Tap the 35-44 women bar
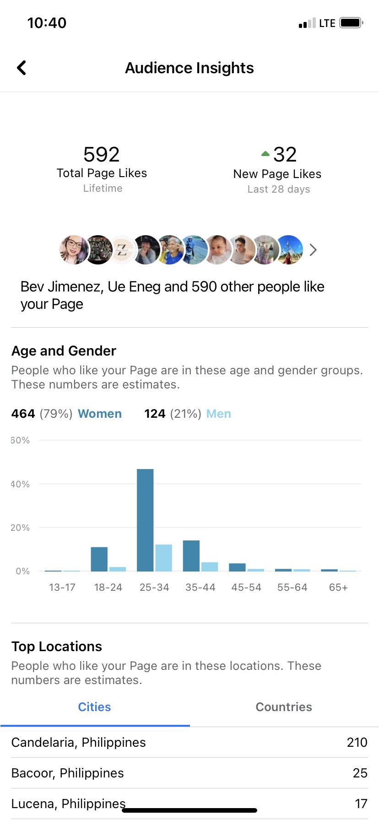Image resolution: width=379 pixels, height=820 pixels. [x=191, y=556]
